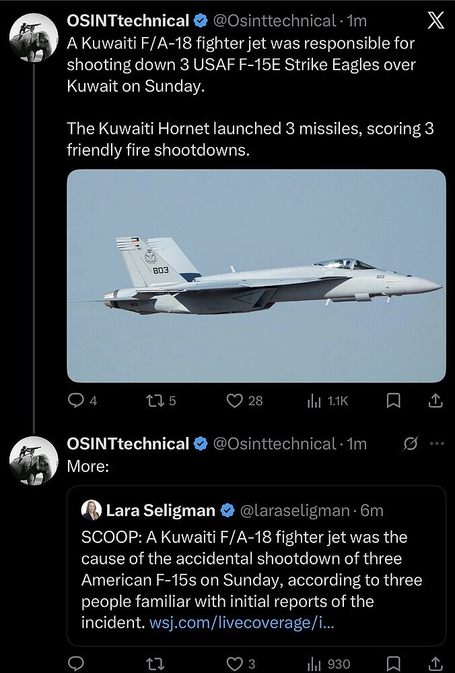Open Lara Seligman's profile name
Viewport: 455px width, 673px height.
pos(160,510)
